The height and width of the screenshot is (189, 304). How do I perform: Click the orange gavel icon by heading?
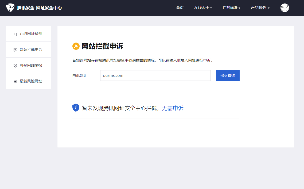(76, 46)
